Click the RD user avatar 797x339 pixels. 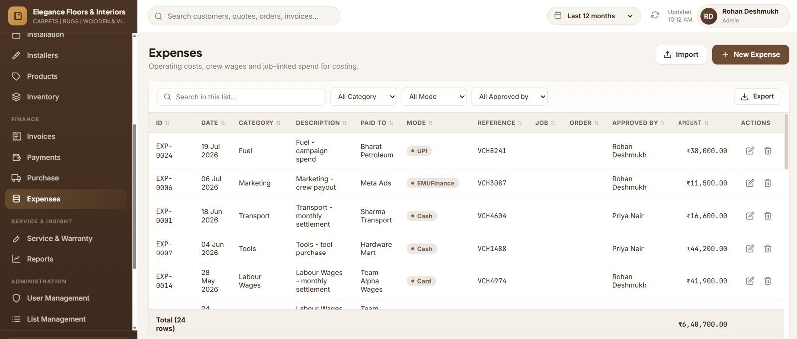tap(708, 16)
